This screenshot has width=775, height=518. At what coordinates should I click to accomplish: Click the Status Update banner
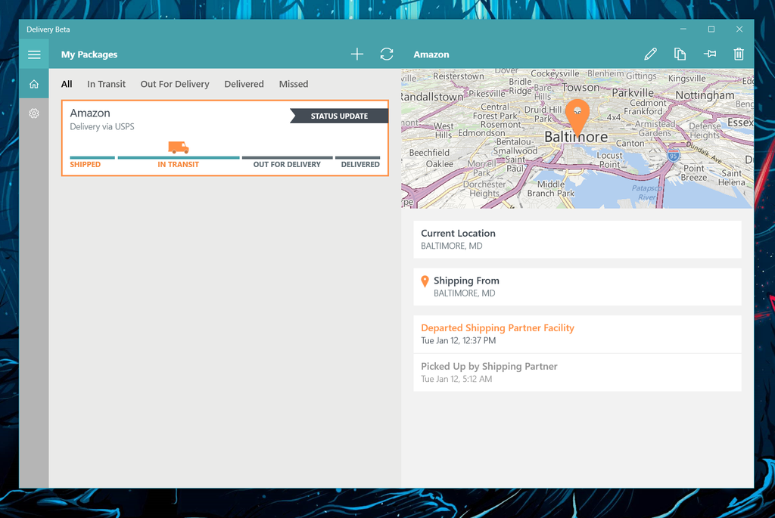pos(338,115)
